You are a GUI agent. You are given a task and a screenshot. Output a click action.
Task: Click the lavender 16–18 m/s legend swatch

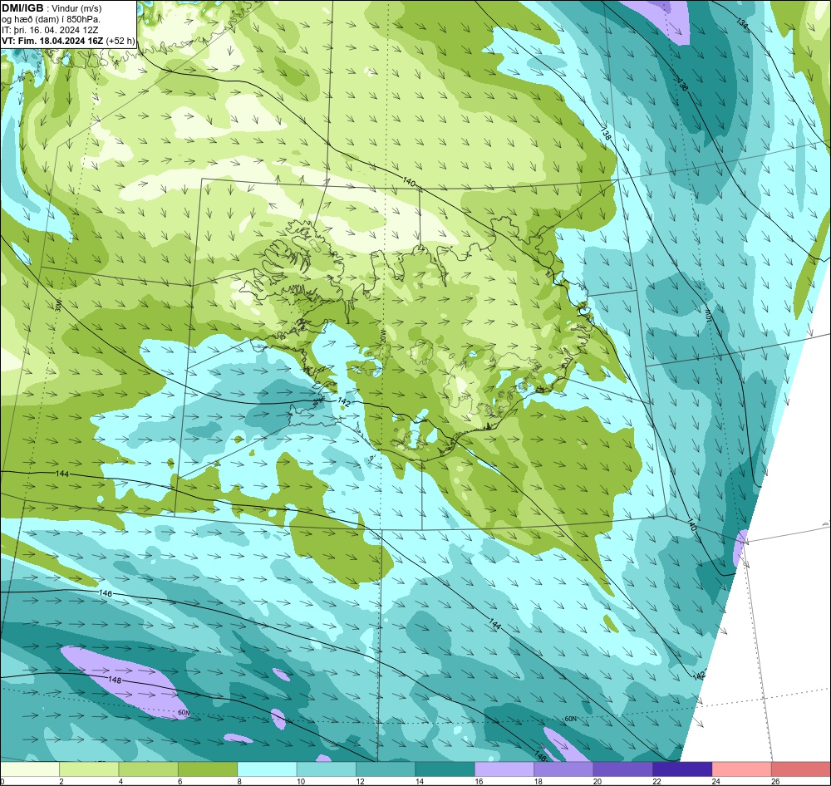pyautogui.click(x=504, y=769)
